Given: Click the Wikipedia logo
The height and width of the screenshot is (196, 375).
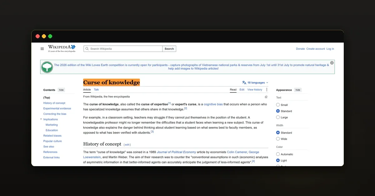Looking at the screenshot, I should [x=62, y=48].
